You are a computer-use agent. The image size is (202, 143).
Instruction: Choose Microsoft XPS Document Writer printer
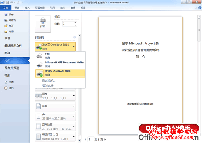tap(60, 64)
